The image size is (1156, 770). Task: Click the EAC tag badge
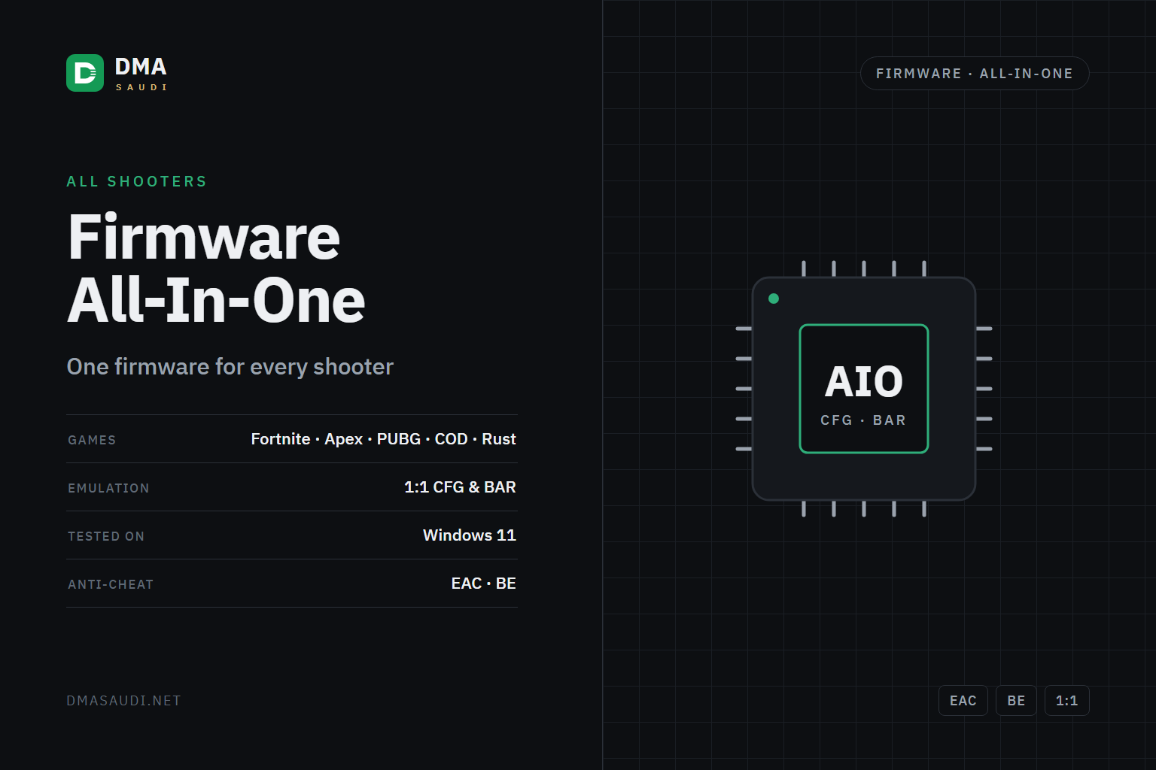click(x=963, y=701)
